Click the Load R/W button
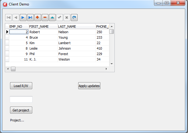188x133 pixels. [x=21, y=86]
